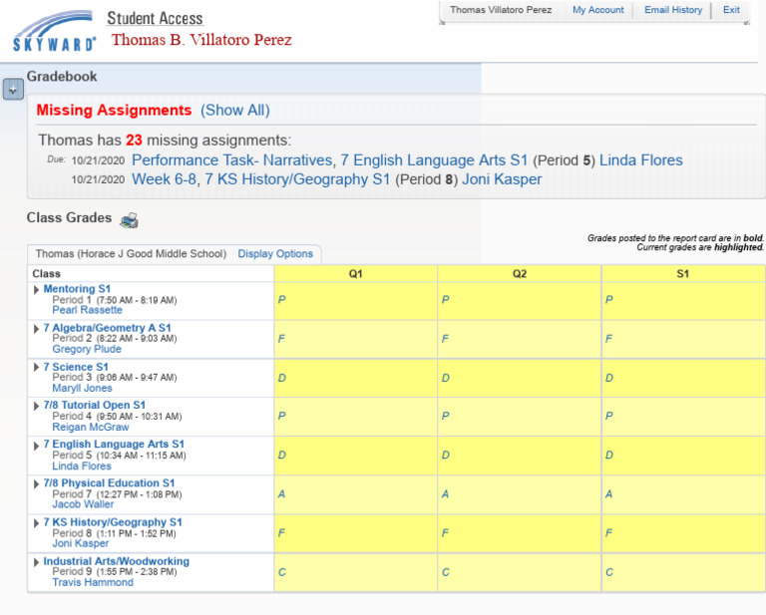
Task: Open teacher Linda Flores in missing assignments
Action: (641, 160)
